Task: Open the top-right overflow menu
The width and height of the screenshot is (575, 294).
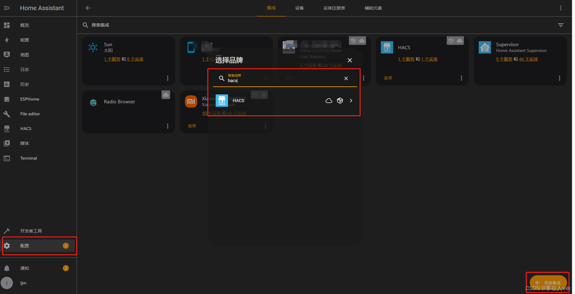Action: [561, 8]
